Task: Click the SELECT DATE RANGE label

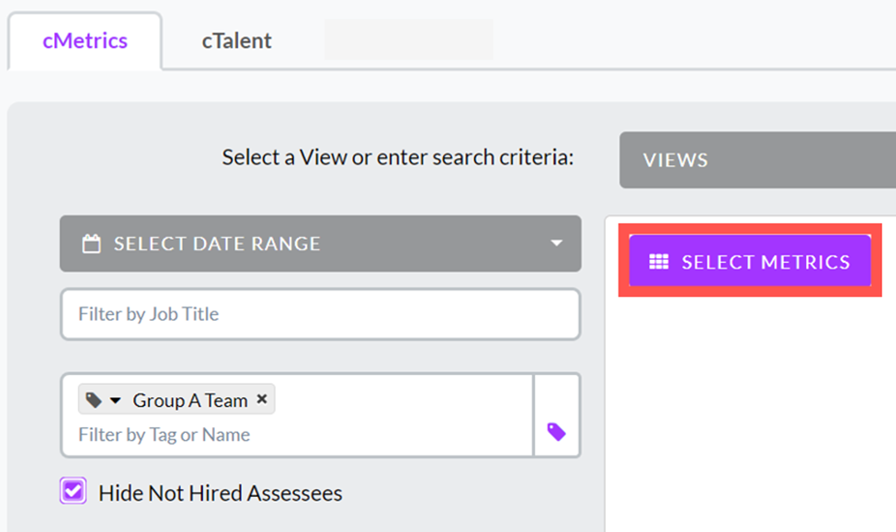Action: (x=217, y=244)
